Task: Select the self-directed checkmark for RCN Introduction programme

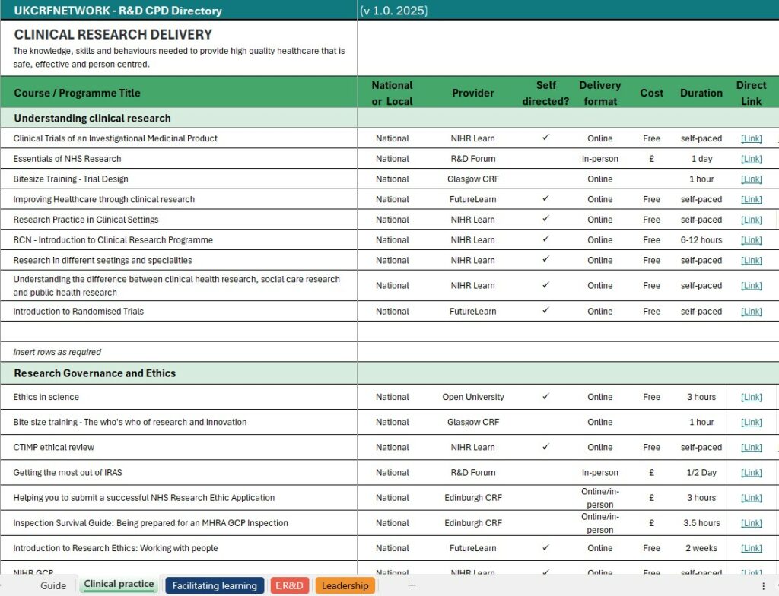Action: coord(545,239)
